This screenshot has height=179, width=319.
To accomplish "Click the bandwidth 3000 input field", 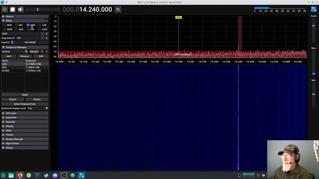I will pyautogui.click(x=20, y=34).
